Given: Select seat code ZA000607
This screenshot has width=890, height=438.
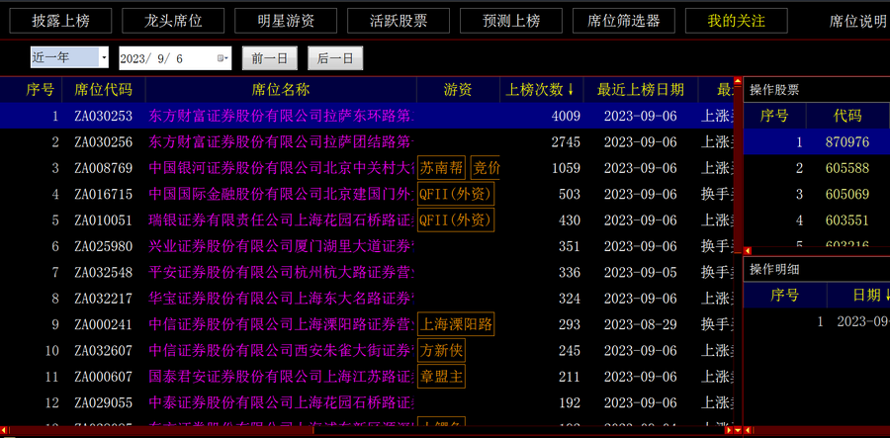Looking at the screenshot, I should [103, 377].
